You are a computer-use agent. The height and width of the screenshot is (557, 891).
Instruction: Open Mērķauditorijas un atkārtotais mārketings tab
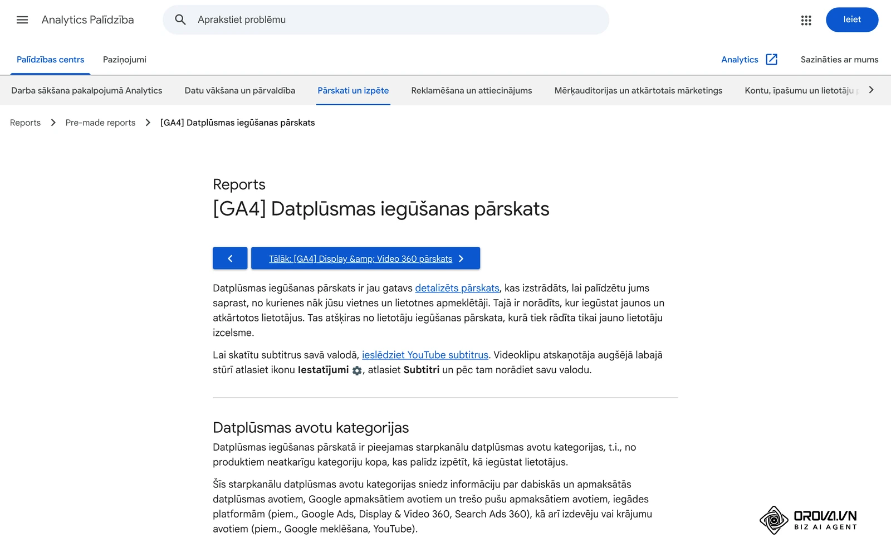(638, 91)
